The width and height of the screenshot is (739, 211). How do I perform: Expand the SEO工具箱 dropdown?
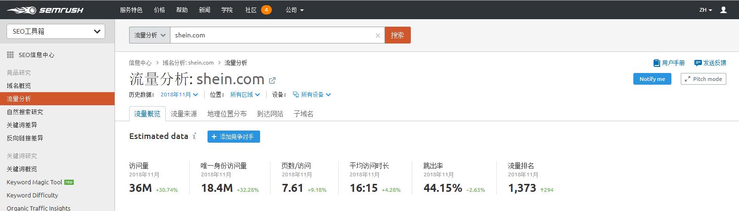56,31
